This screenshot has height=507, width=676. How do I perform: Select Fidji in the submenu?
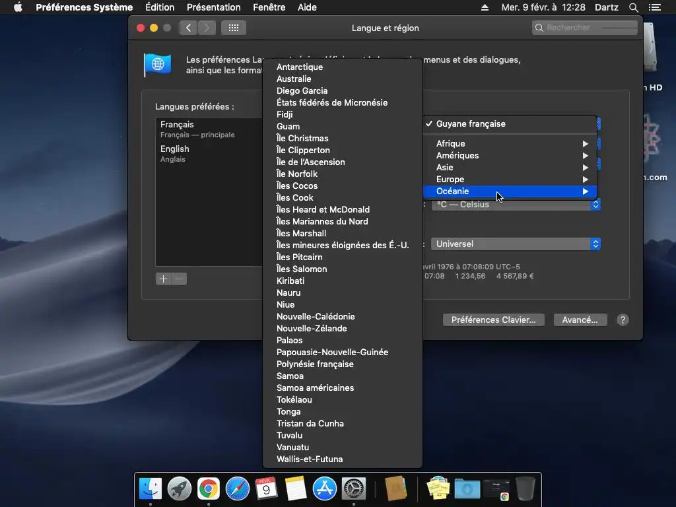point(343,115)
